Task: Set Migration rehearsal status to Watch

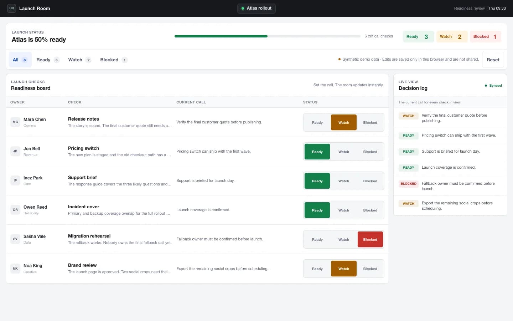Action: 344,239
